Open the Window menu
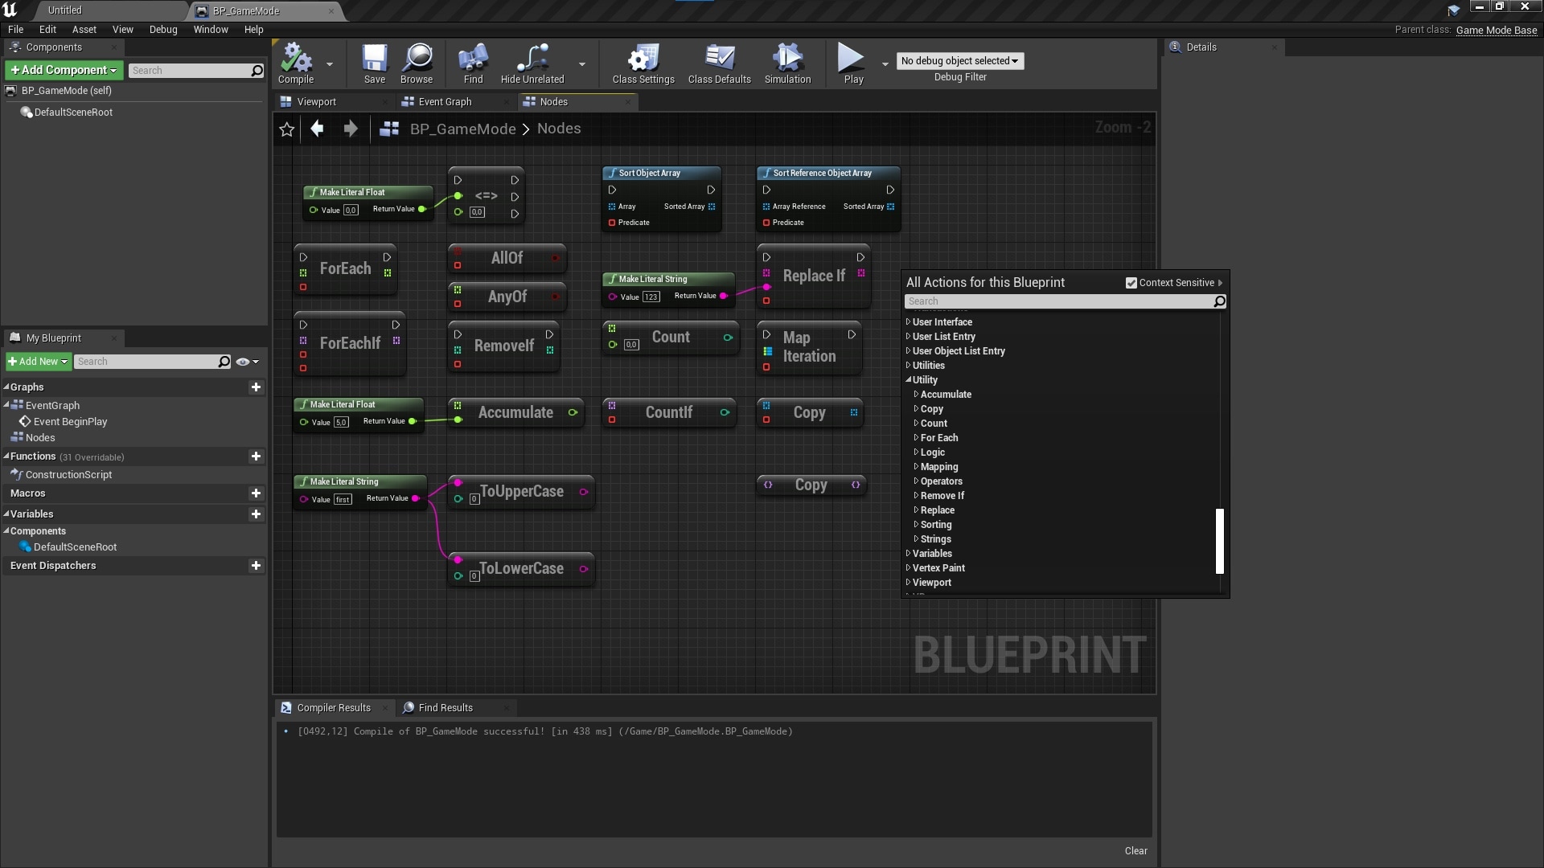This screenshot has width=1544, height=868. pyautogui.click(x=211, y=30)
